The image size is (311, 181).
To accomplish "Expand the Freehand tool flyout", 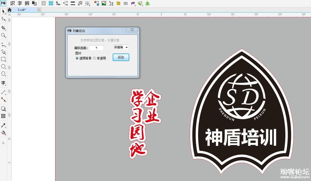I will tap(3, 45).
